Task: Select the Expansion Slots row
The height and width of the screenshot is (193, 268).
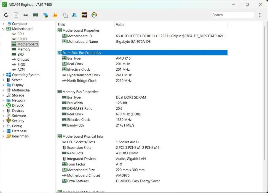Action: (142, 148)
